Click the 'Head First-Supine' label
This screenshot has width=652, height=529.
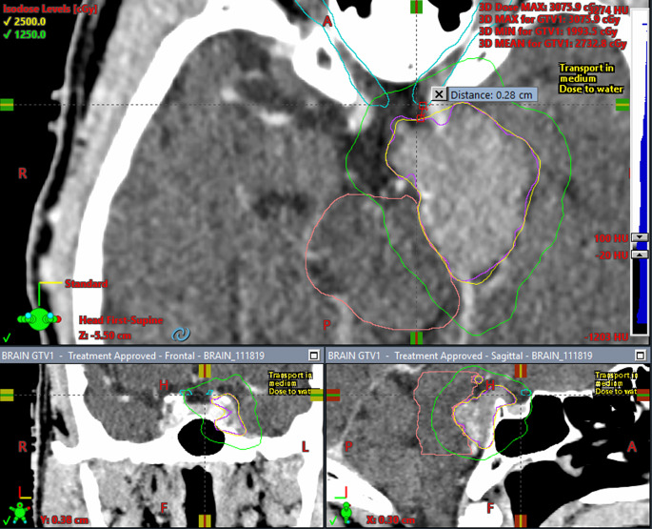click(121, 320)
